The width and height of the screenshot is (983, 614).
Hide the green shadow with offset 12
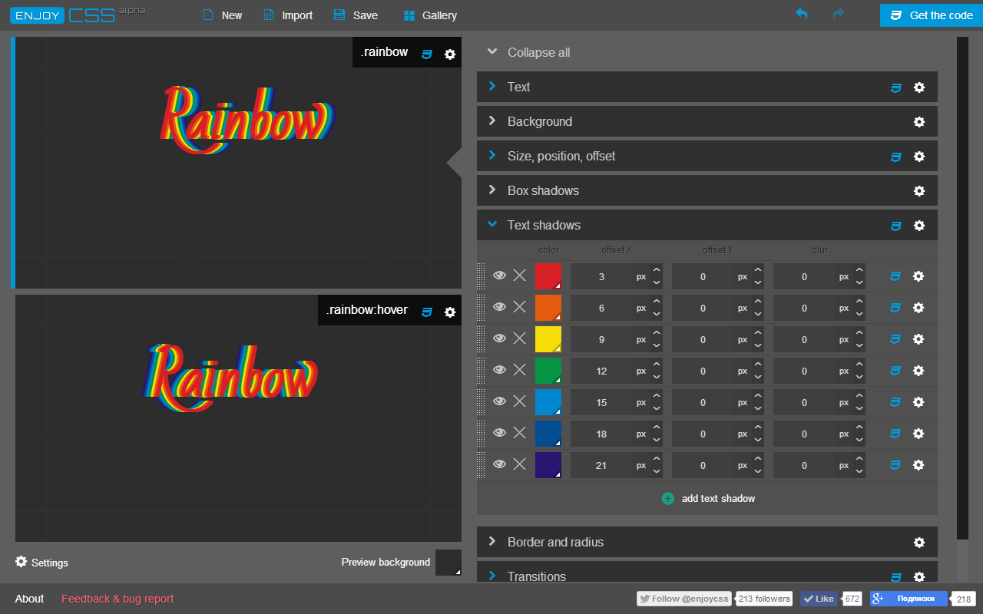click(499, 370)
